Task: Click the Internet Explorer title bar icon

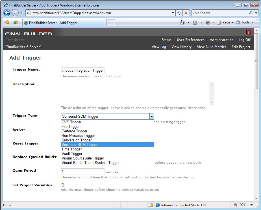Action: 5,5
